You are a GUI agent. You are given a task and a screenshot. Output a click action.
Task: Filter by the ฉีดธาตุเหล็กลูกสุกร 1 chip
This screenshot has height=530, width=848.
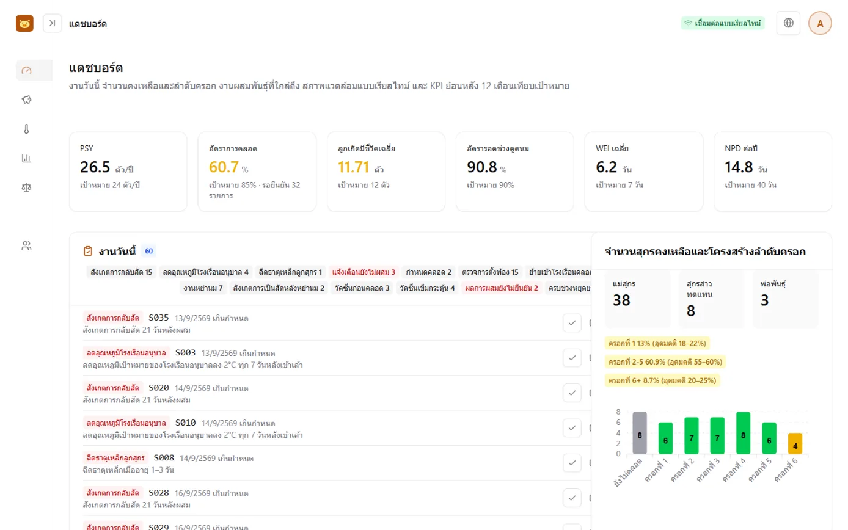click(x=290, y=272)
